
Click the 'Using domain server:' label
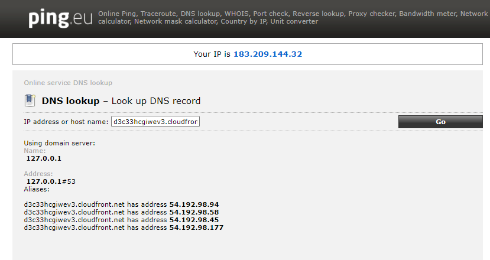click(59, 143)
